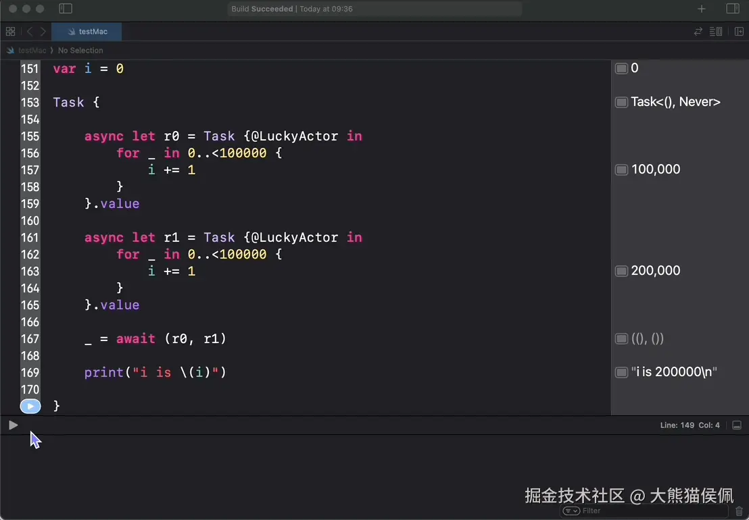749x520 pixels.
Task: Click the "print" call on line 169
Action: pyautogui.click(x=104, y=372)
